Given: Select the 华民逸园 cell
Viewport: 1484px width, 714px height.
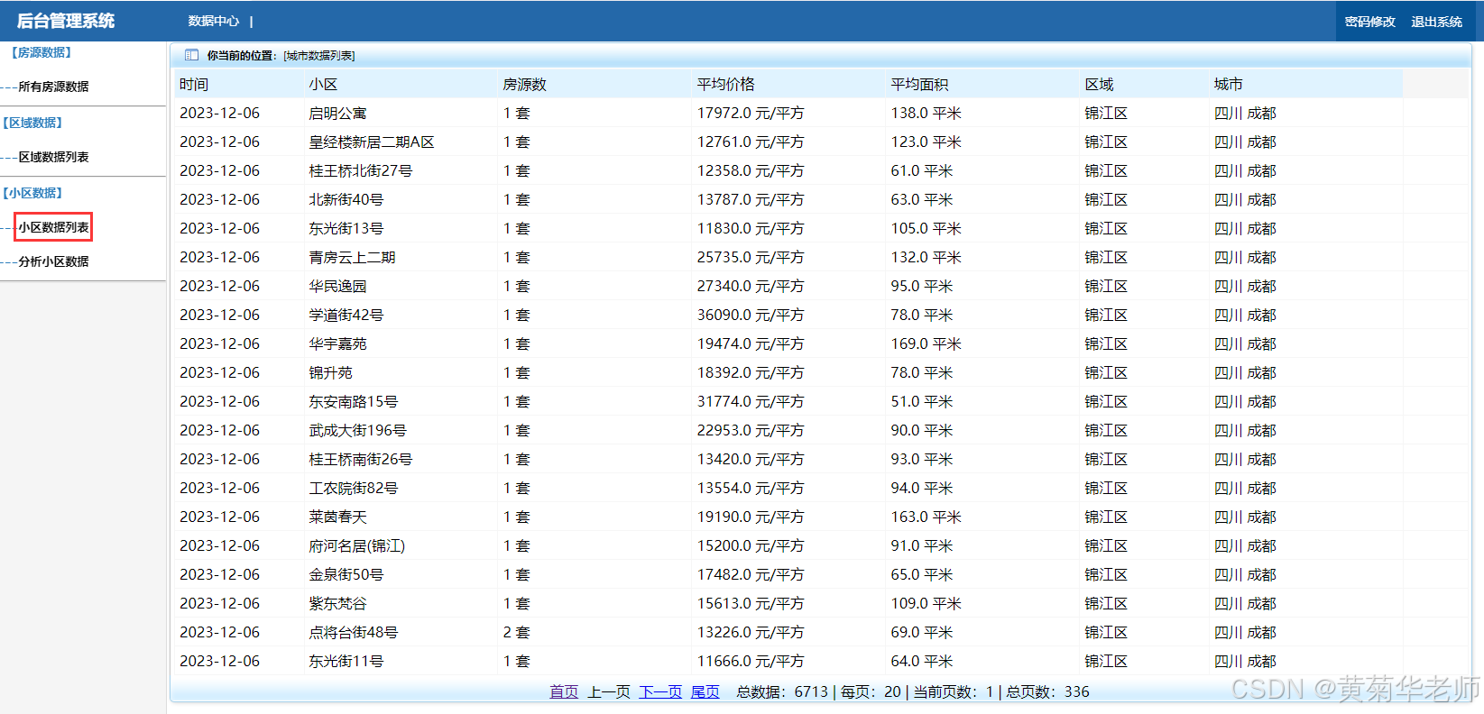Looking at the screenshot, I should [x=337, y=286].
